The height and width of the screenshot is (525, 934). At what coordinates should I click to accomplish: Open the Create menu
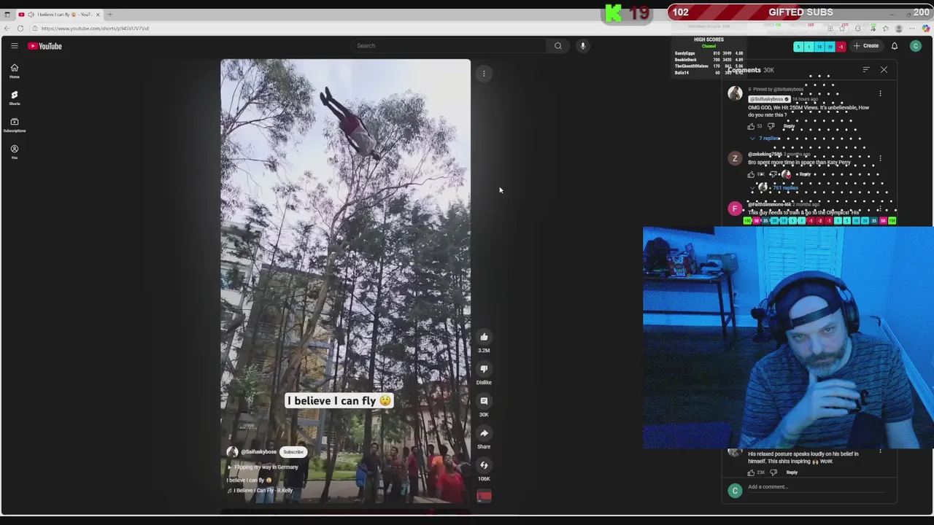click(x=866, y=46)
